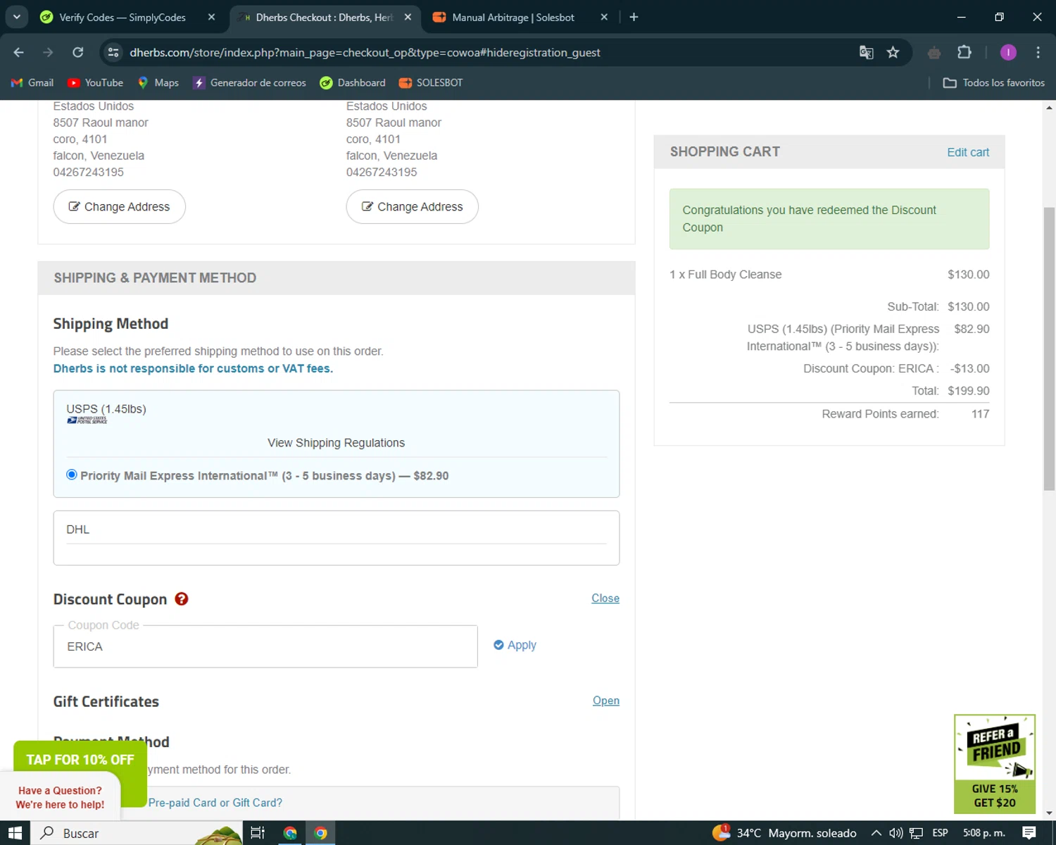Close the Discount Coupon section
The width and height of the screenshot is (1056, 845).
coord(605,598)
